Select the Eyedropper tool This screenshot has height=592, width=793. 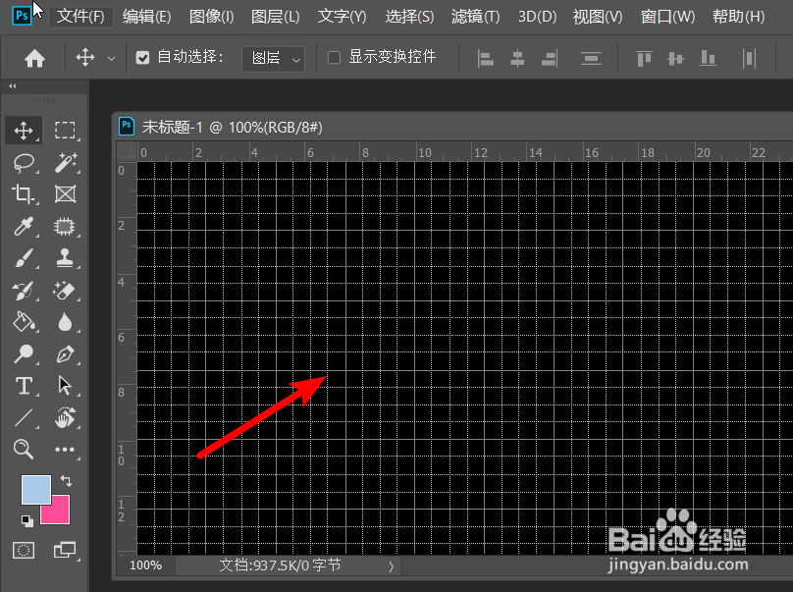click(x=24, y=227)
